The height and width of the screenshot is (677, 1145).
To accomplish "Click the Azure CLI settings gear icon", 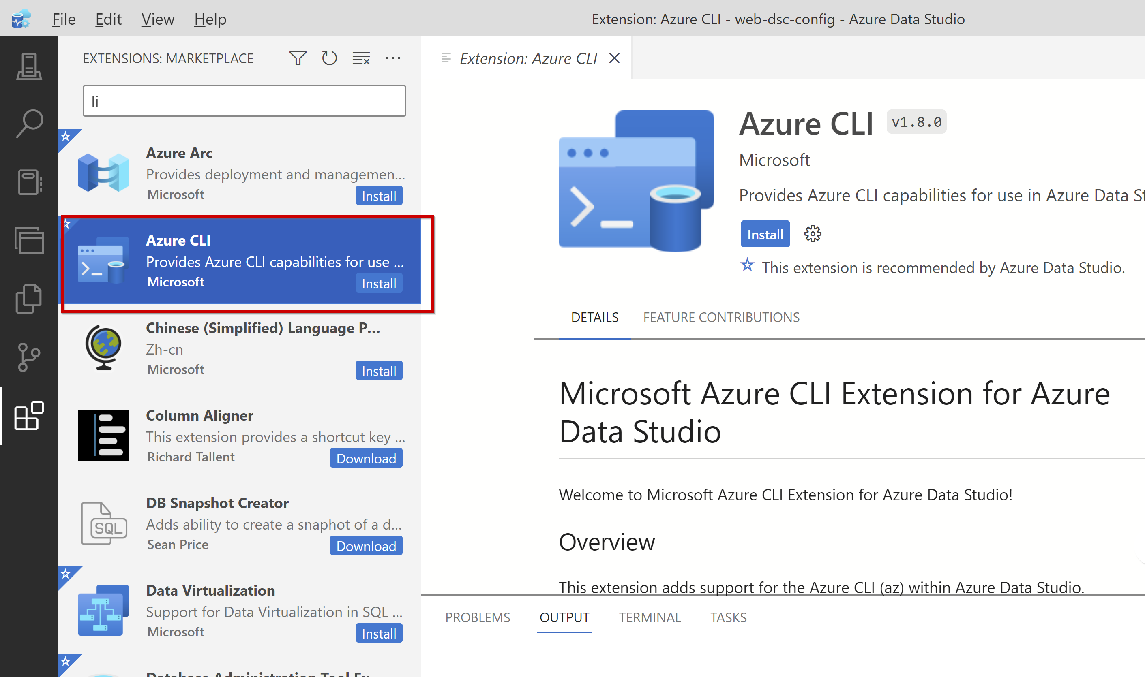I will click(812, 234).
